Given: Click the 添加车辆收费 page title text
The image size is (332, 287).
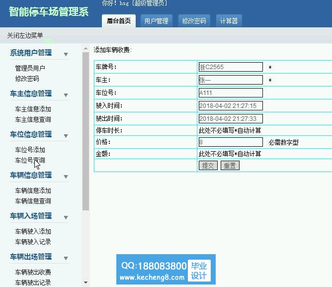Looking at the screenshot, I should point(113,50).
